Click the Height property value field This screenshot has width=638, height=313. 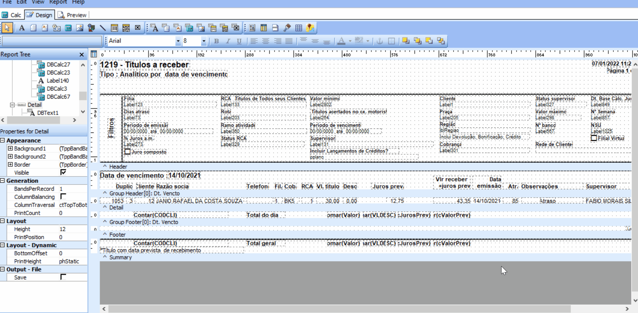73,229
